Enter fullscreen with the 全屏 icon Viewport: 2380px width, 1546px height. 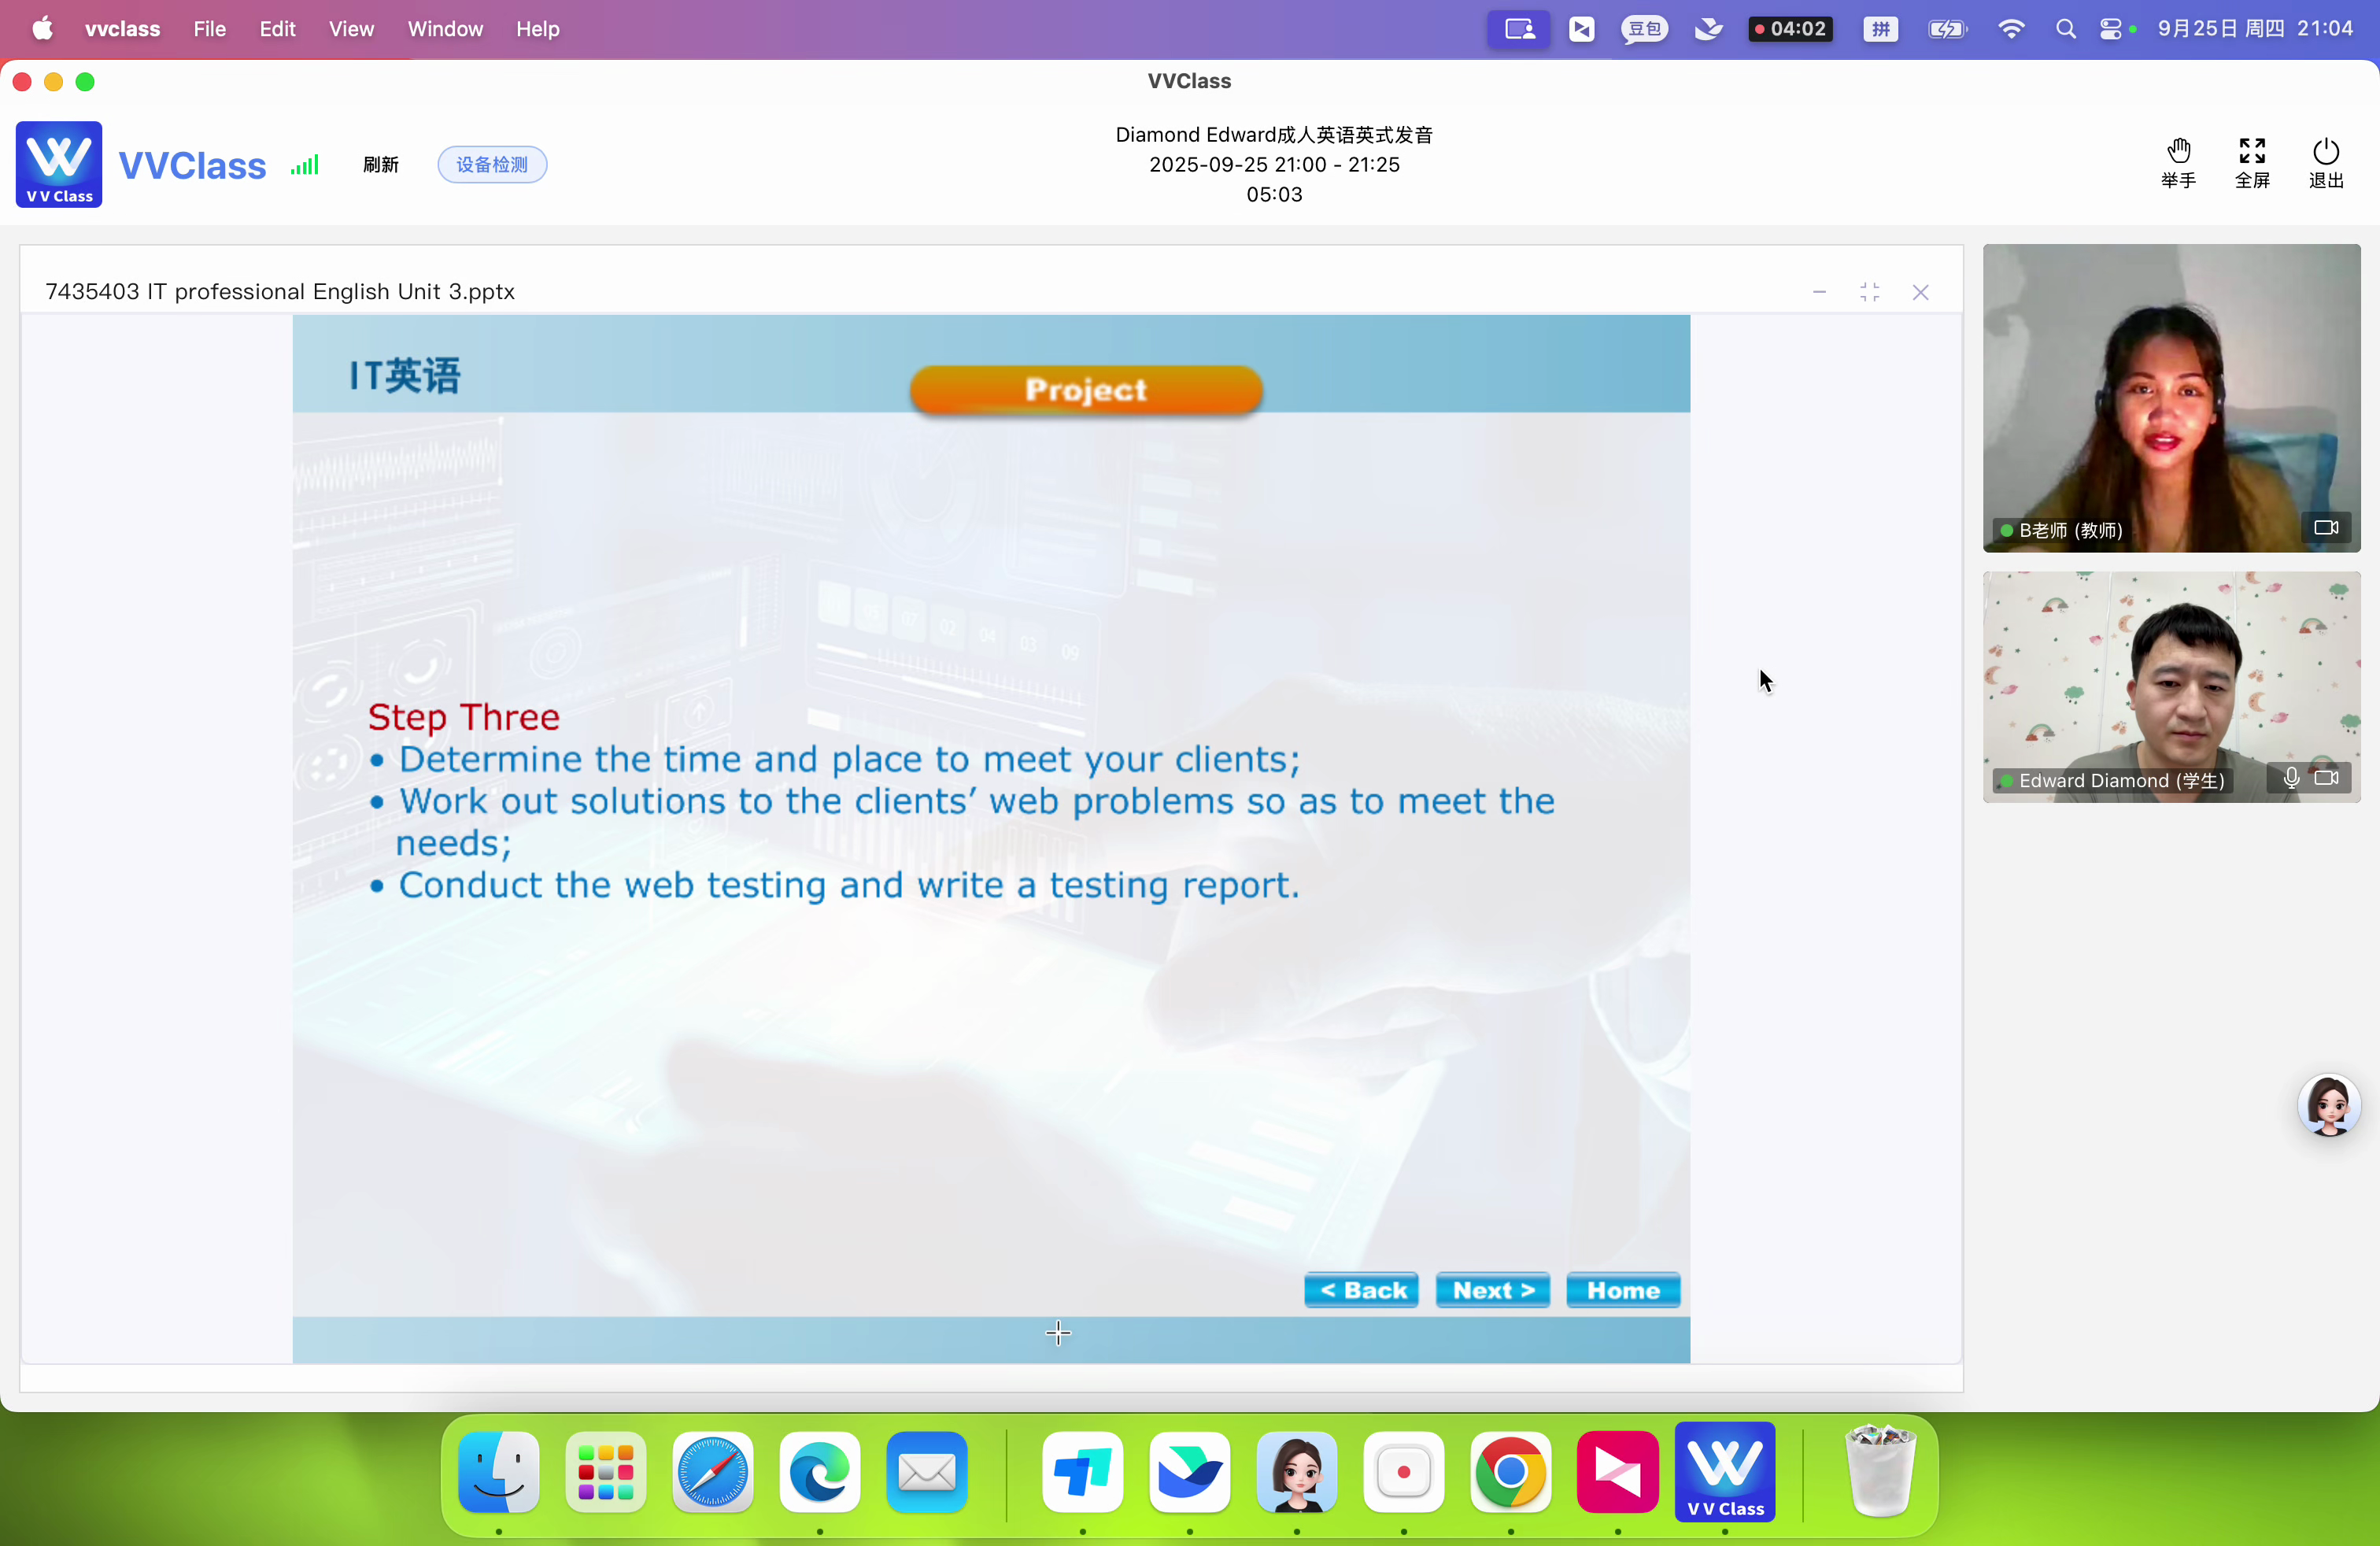click(x=2252, y=163)
